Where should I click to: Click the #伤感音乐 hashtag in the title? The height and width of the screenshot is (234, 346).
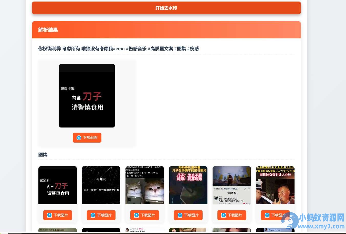tap(136, 49)
